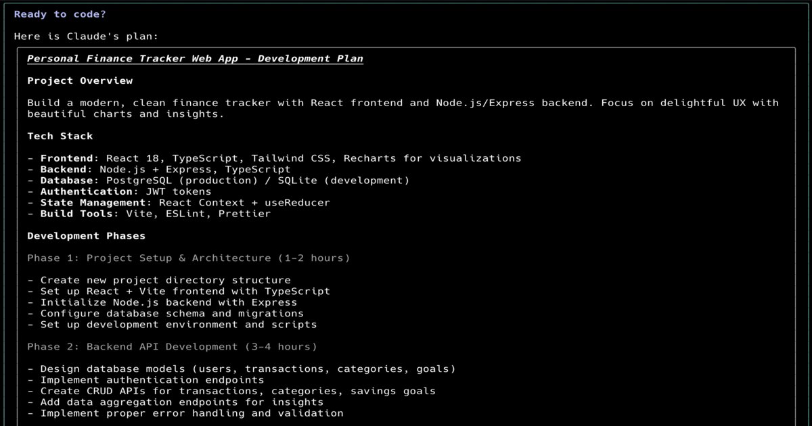Click "Create new project directory structure" item
This screenshot has height=426, width=812.
coord(159,280)
